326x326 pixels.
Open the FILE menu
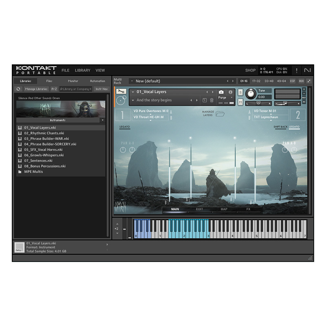[66, 70]
